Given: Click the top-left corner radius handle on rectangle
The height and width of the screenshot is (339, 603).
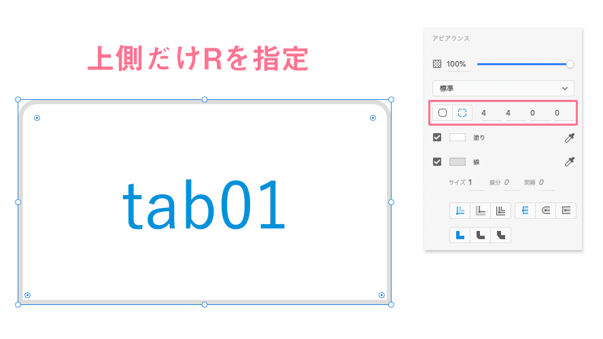Looking at the screenshot, I should coord(37,118).
